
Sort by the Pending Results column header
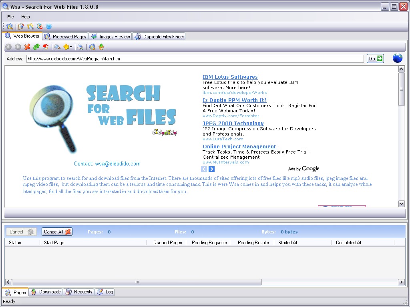pos(252,243)
